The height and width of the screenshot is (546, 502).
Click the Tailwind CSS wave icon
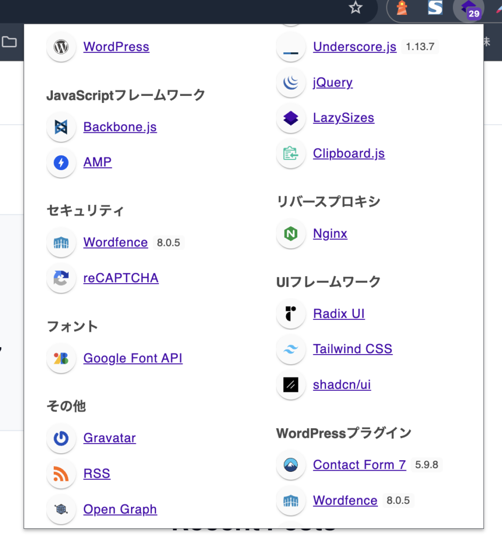pos(290,349)
